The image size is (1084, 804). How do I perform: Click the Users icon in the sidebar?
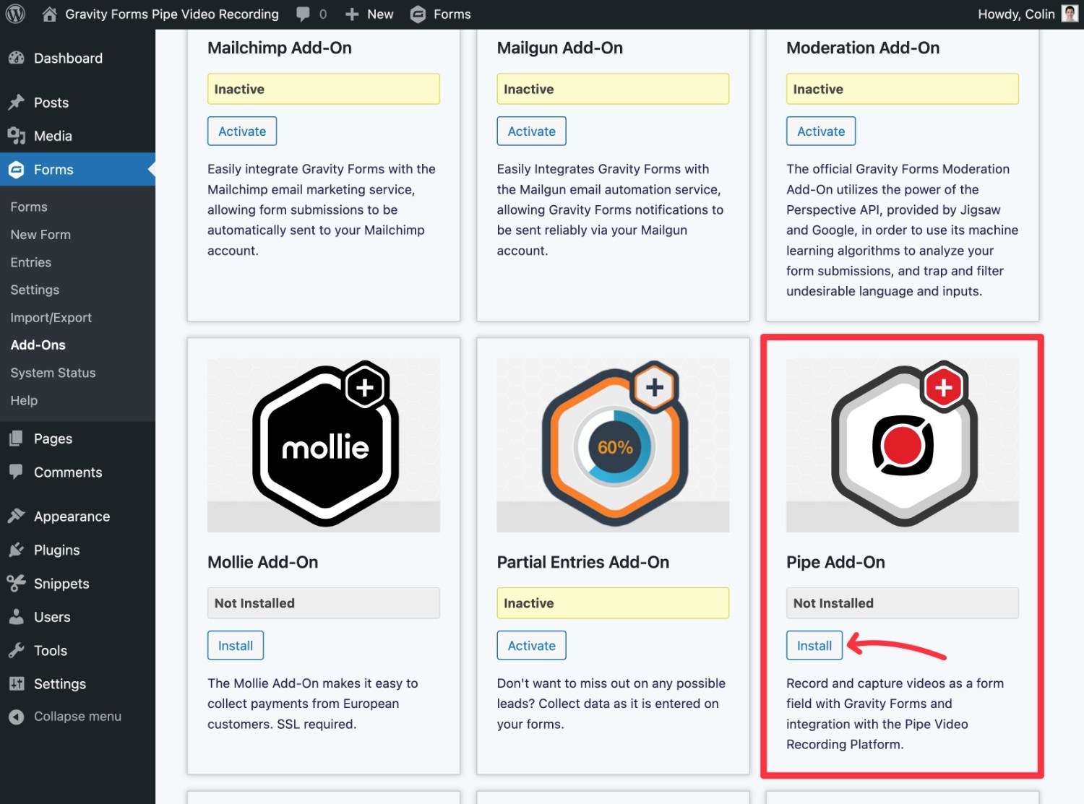17,617
